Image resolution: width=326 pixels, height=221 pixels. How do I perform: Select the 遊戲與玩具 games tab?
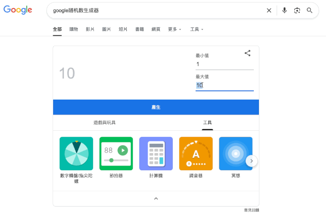coord(104,122)
